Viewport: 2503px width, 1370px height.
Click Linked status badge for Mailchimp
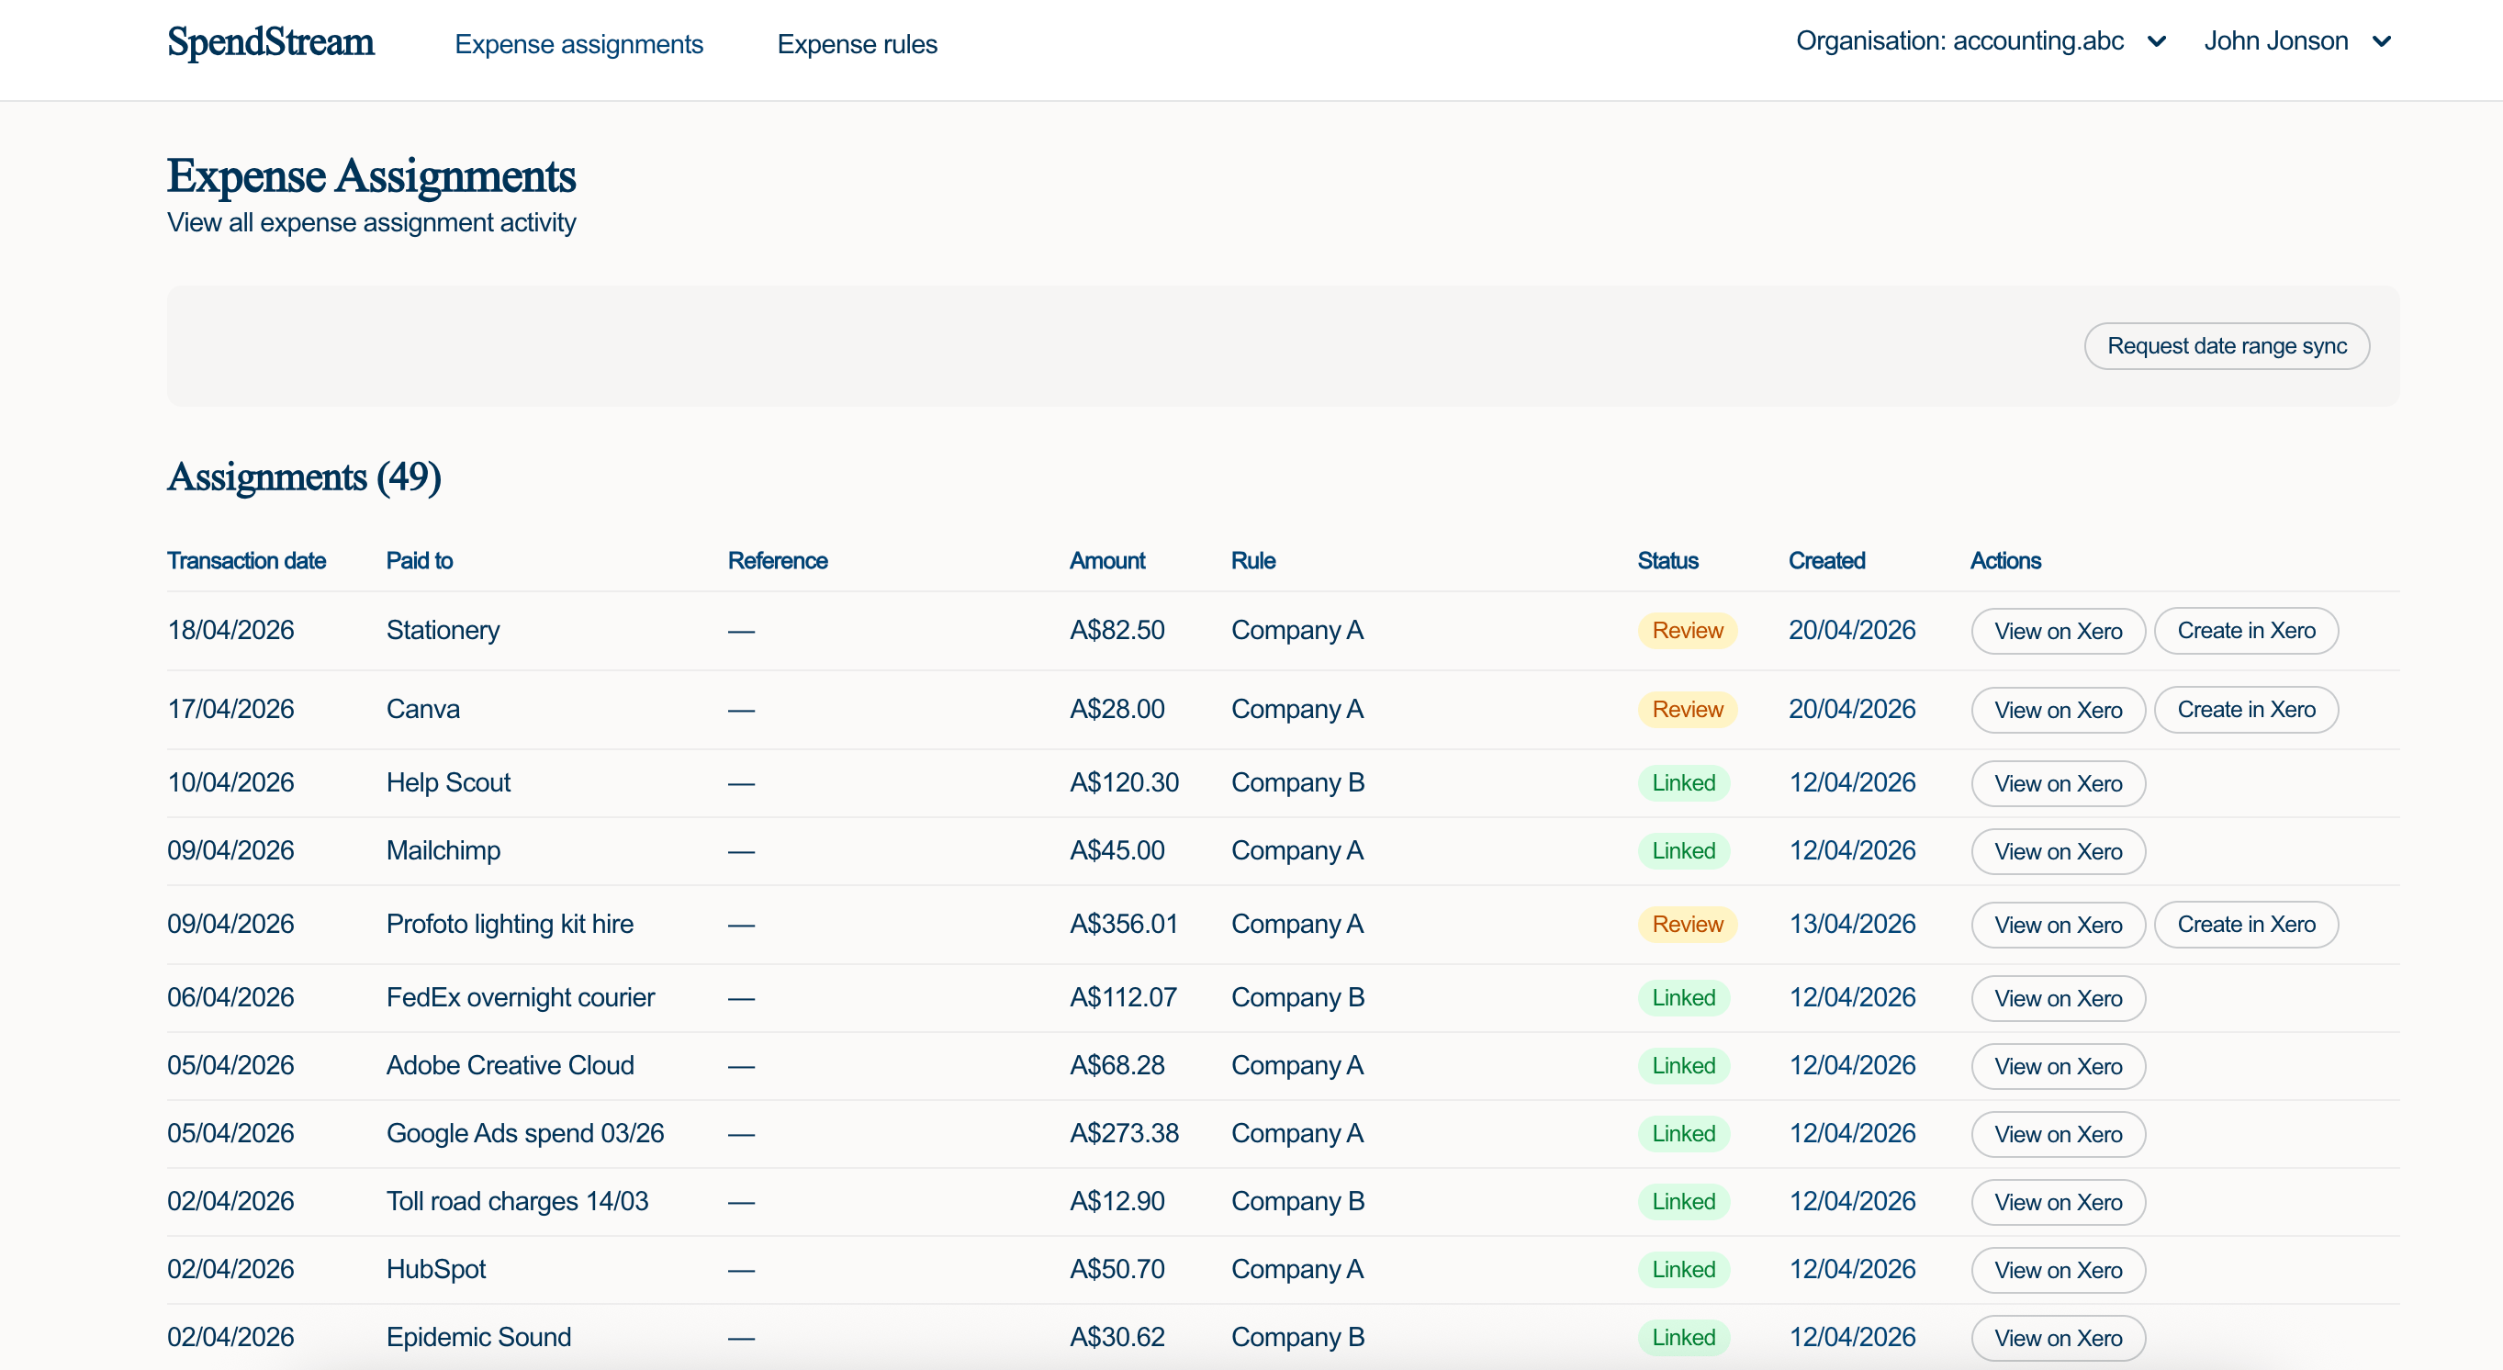coord(1683,851)
